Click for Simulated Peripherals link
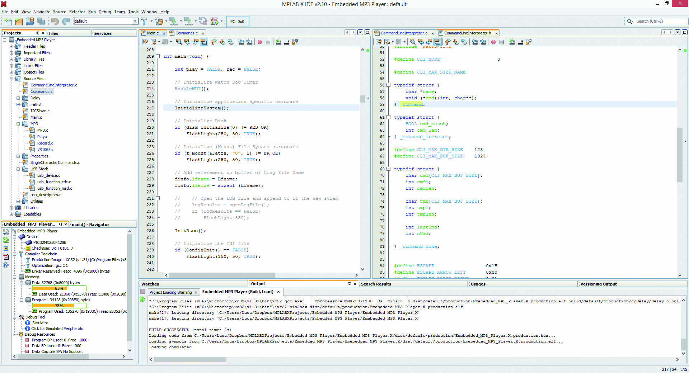 coord(57,329)
